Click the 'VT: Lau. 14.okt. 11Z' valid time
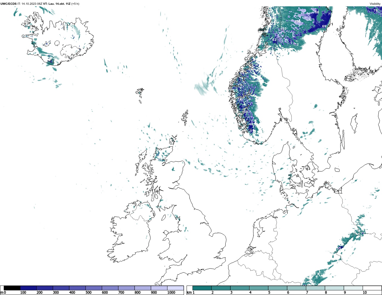 (57, 4)
